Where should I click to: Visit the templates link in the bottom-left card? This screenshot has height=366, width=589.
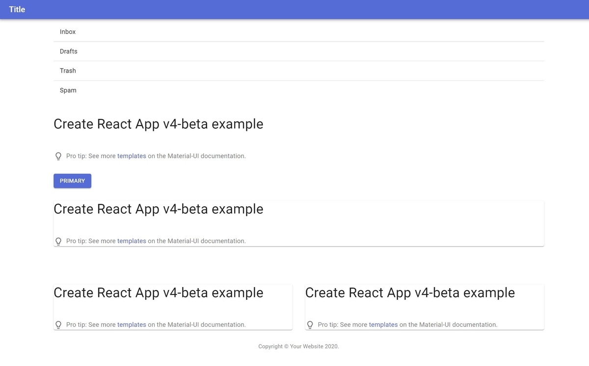click(x=132, y=324)
